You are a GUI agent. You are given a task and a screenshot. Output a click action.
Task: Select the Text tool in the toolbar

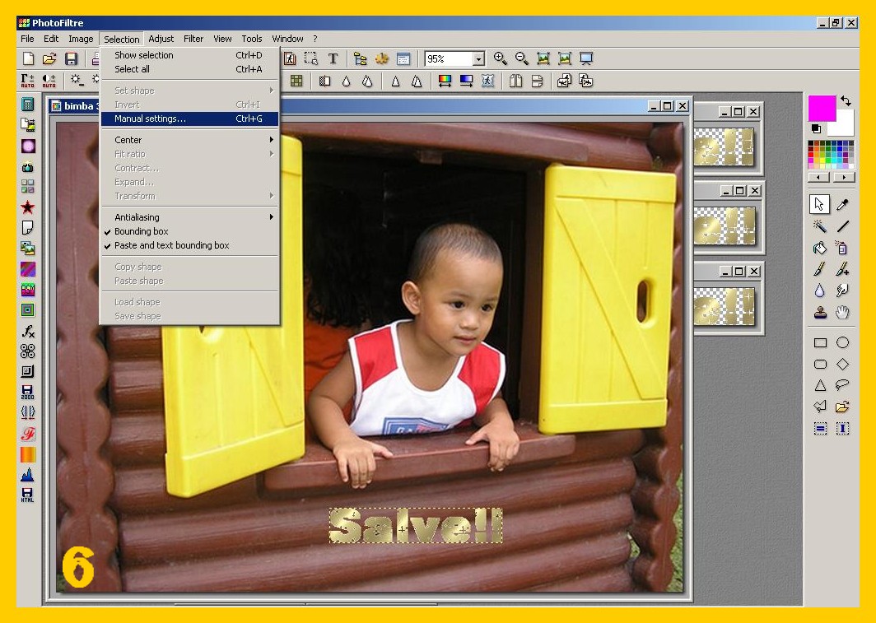pyautogui.click(x=333, y=58)
